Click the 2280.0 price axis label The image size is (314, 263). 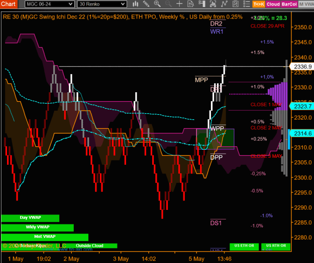pos(303,237)
